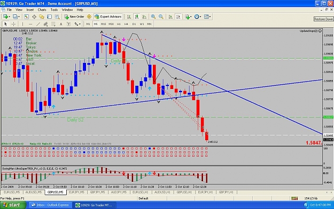Screen dimensions: 334x209
Task: Switch to the GBPJPY,M5 chart tab
Action: coord(98,192)
